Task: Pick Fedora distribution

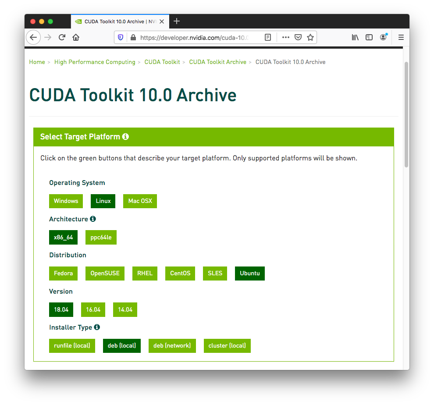Action: (x=64, y=274)
